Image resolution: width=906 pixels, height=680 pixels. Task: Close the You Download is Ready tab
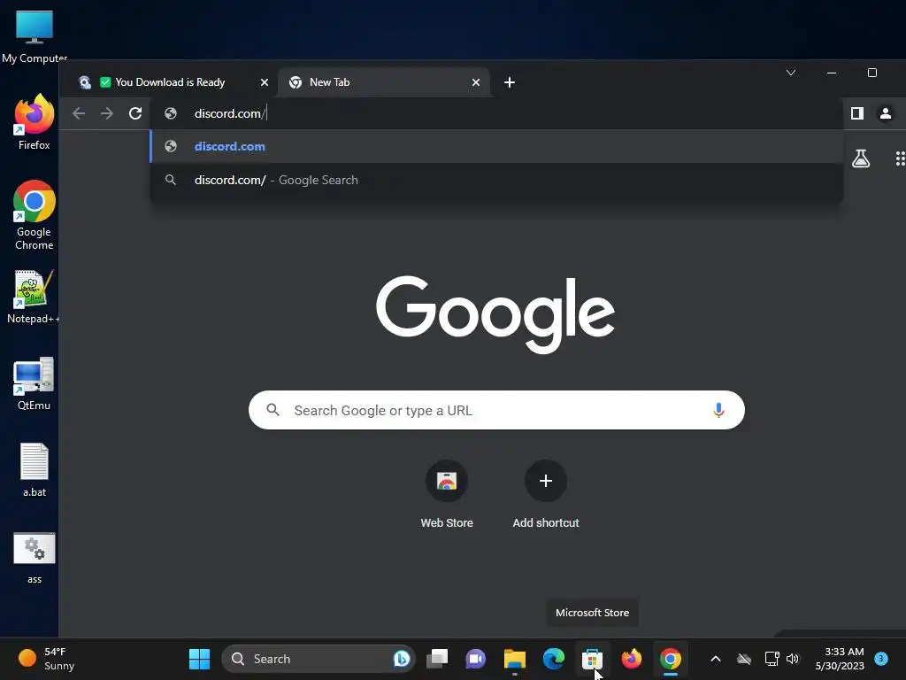[264, 82]
